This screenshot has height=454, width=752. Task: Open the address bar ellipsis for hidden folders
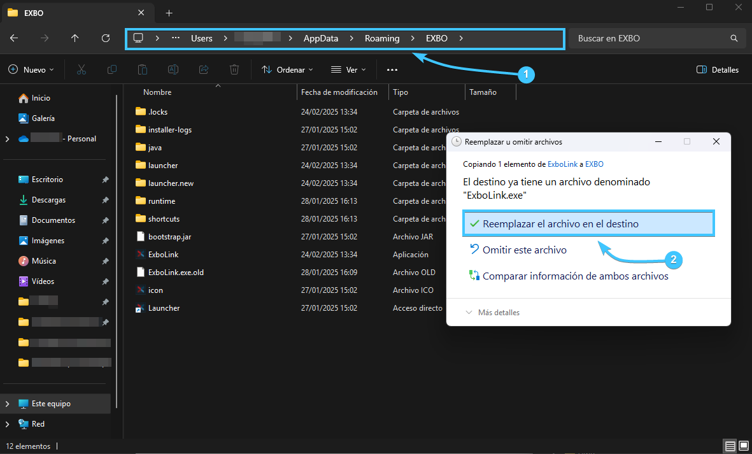[x=176, y=38]
